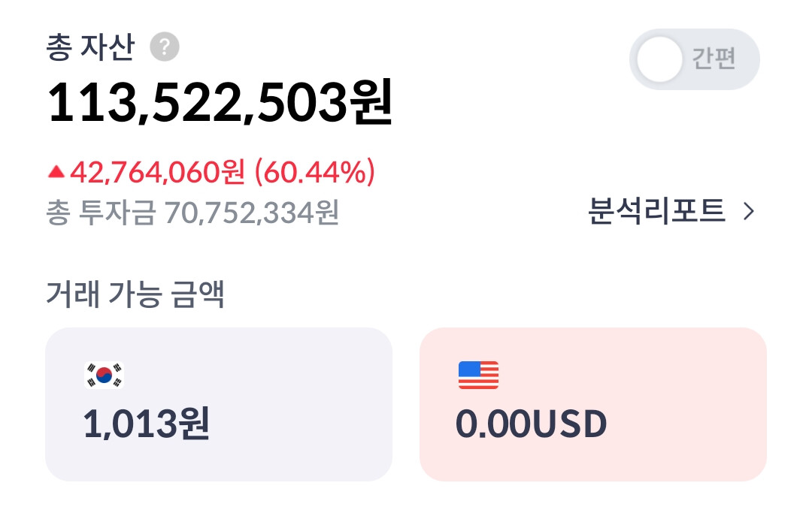Open the 0.00USD dollar balance card

tap(593, 404)
